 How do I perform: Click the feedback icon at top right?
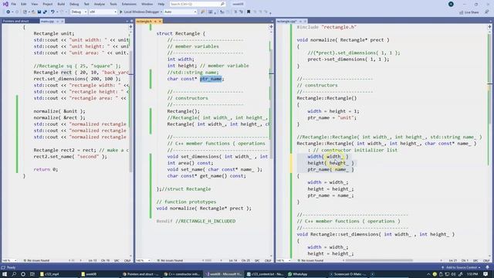(487, 12)
